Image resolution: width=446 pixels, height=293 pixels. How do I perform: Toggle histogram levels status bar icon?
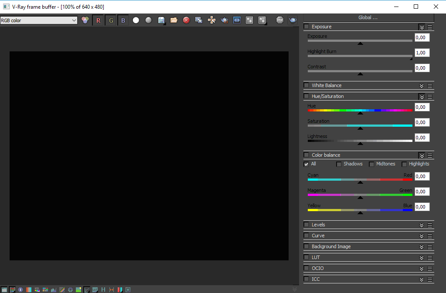54,290
